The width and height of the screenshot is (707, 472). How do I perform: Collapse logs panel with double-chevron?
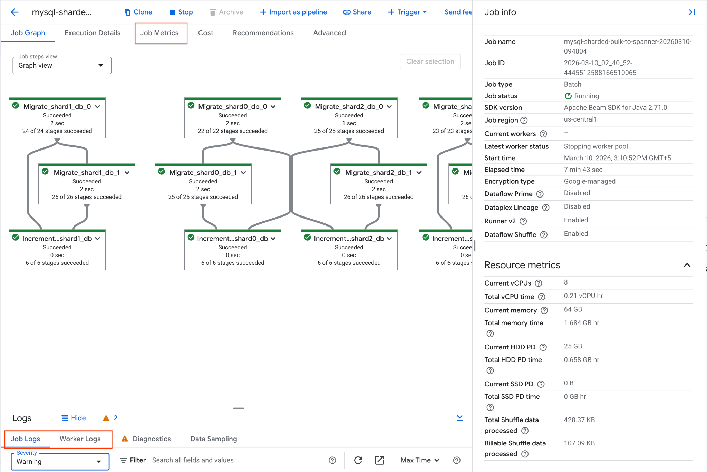pos(459,418)
